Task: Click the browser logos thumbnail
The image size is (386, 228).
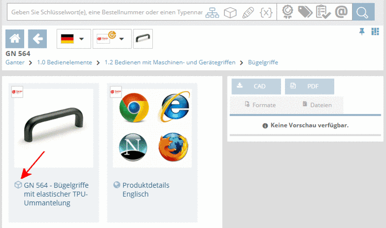Action: (152, 128)
